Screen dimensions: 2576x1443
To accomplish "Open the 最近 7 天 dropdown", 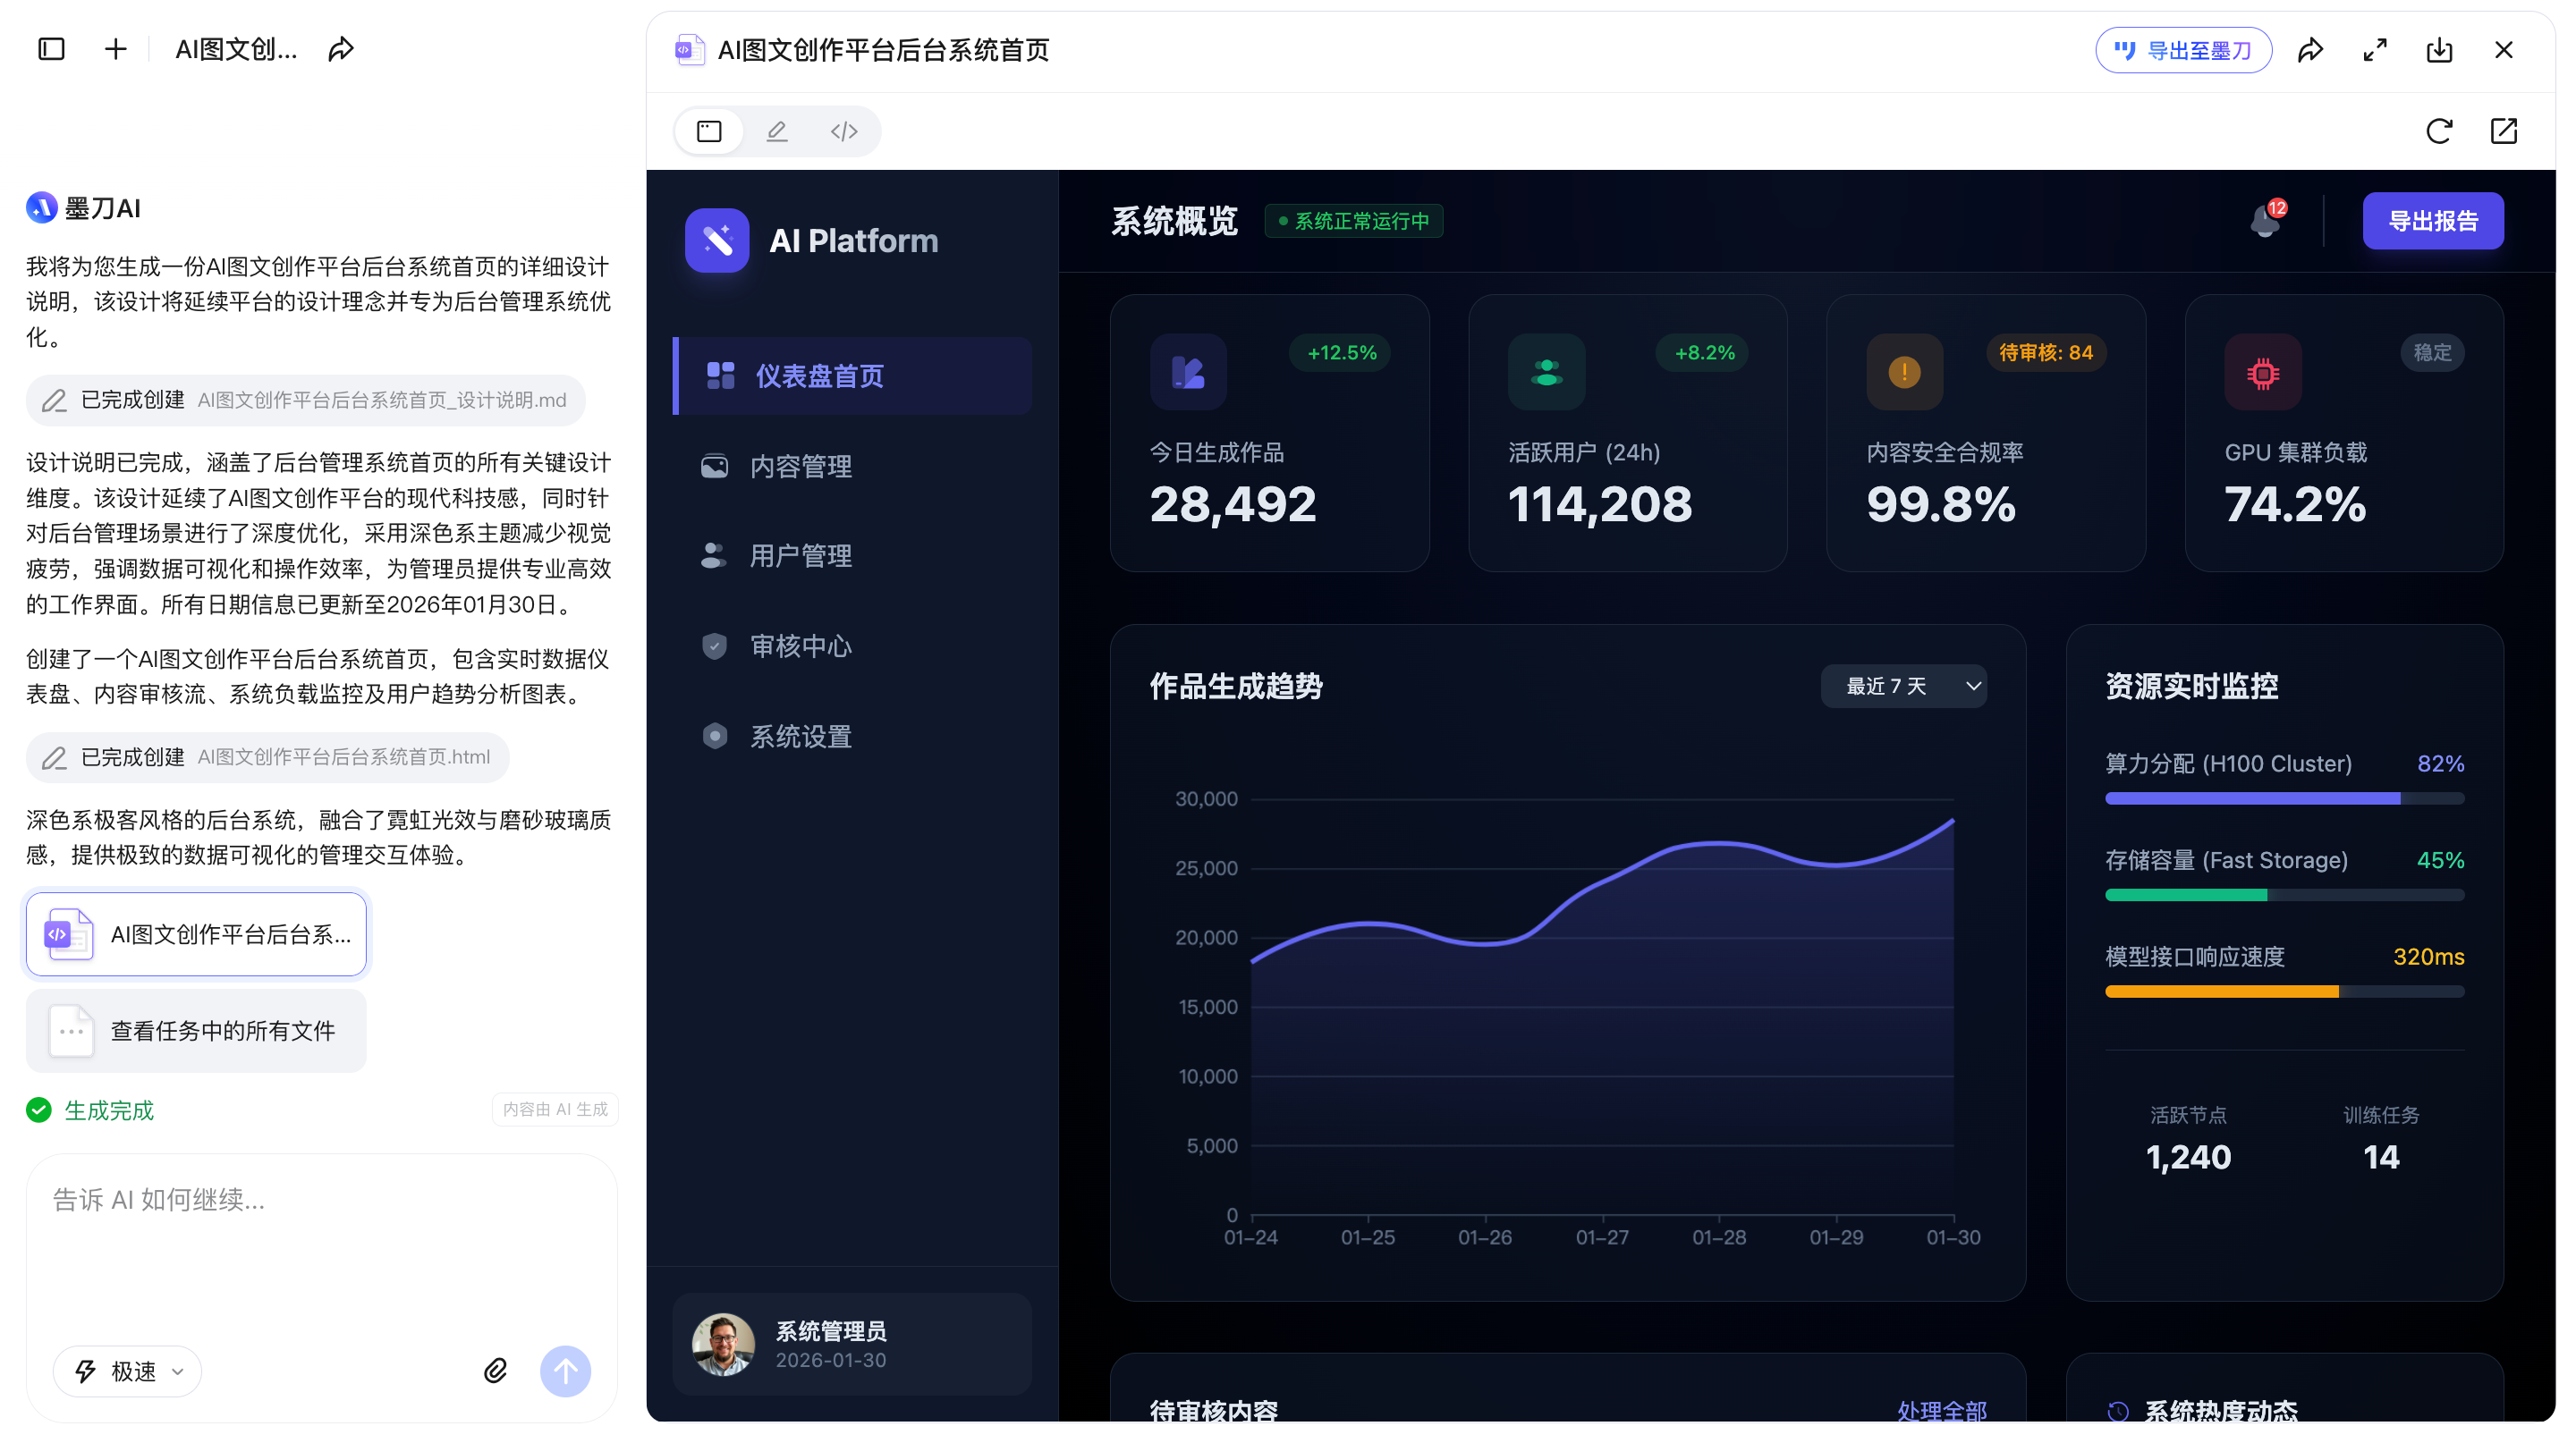I will [1903, 686].
